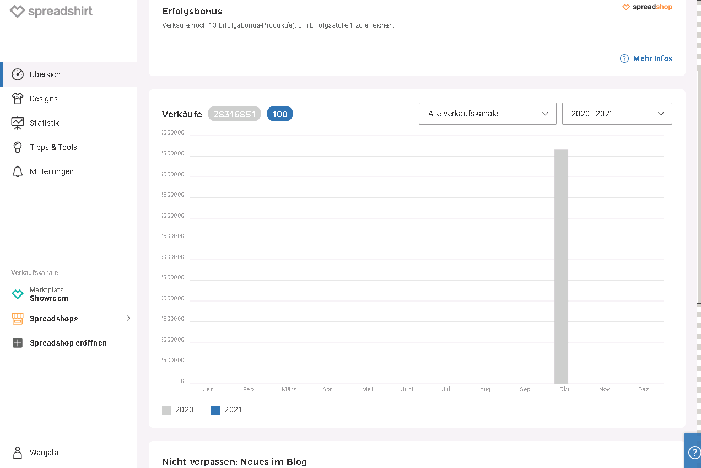
Task: Open the Alle Verkaufskanäle dropdown
Action: click(x=487, y=114)
